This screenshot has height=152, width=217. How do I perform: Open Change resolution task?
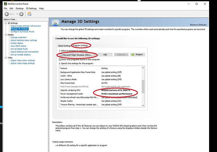point(19,37)
